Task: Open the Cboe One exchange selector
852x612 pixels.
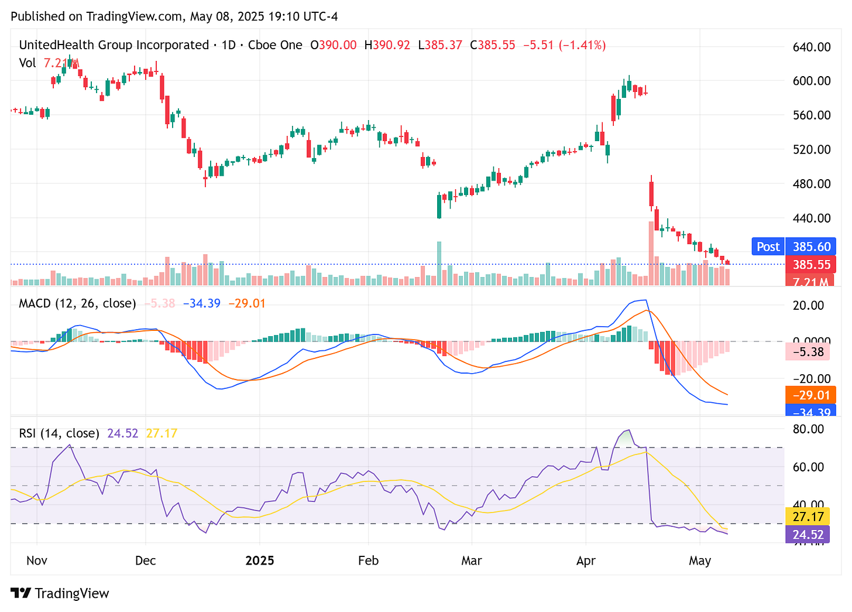Action: 275,45
